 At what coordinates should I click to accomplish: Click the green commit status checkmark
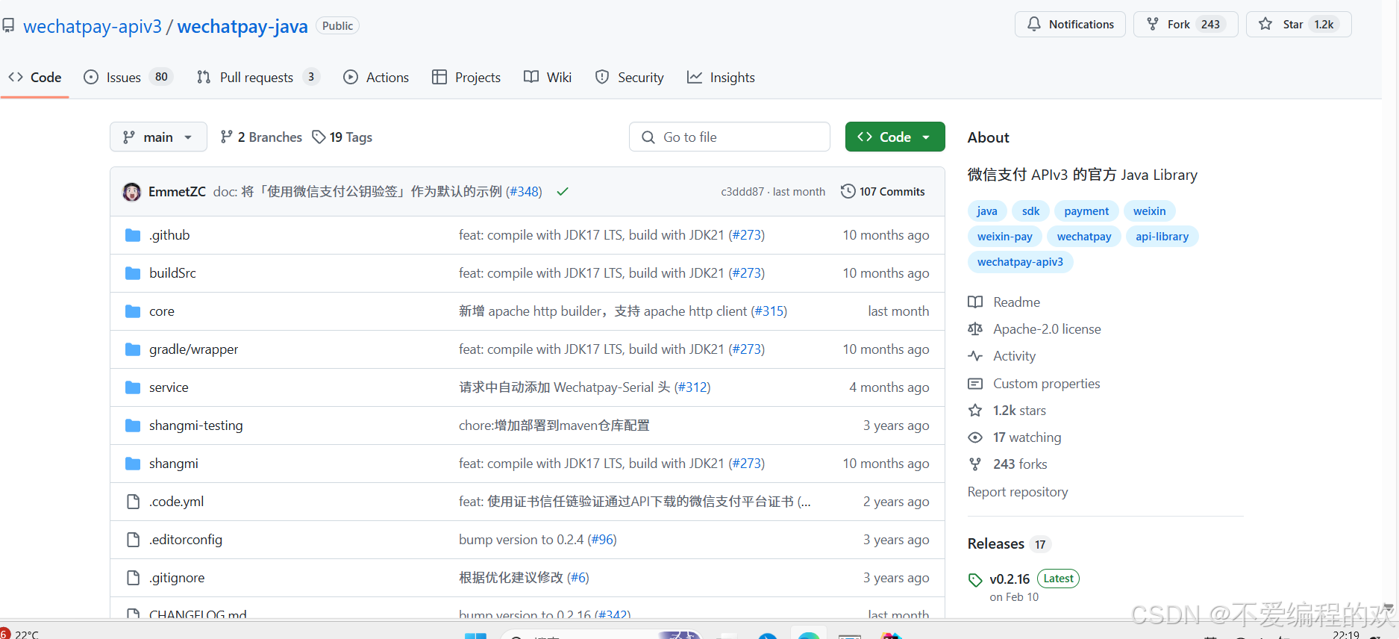[x=563, y=192]
